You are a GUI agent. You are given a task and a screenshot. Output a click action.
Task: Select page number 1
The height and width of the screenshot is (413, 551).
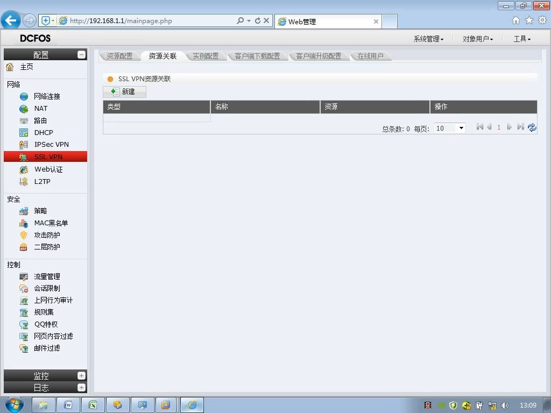pyautogui.click(x=499, y=127)
